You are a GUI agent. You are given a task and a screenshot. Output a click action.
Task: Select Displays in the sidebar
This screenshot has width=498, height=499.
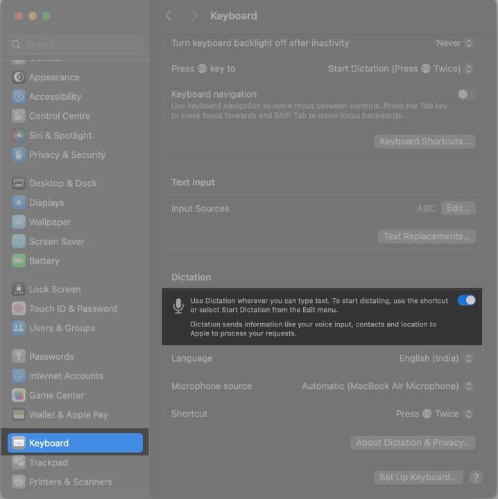[x=76, y=202]
